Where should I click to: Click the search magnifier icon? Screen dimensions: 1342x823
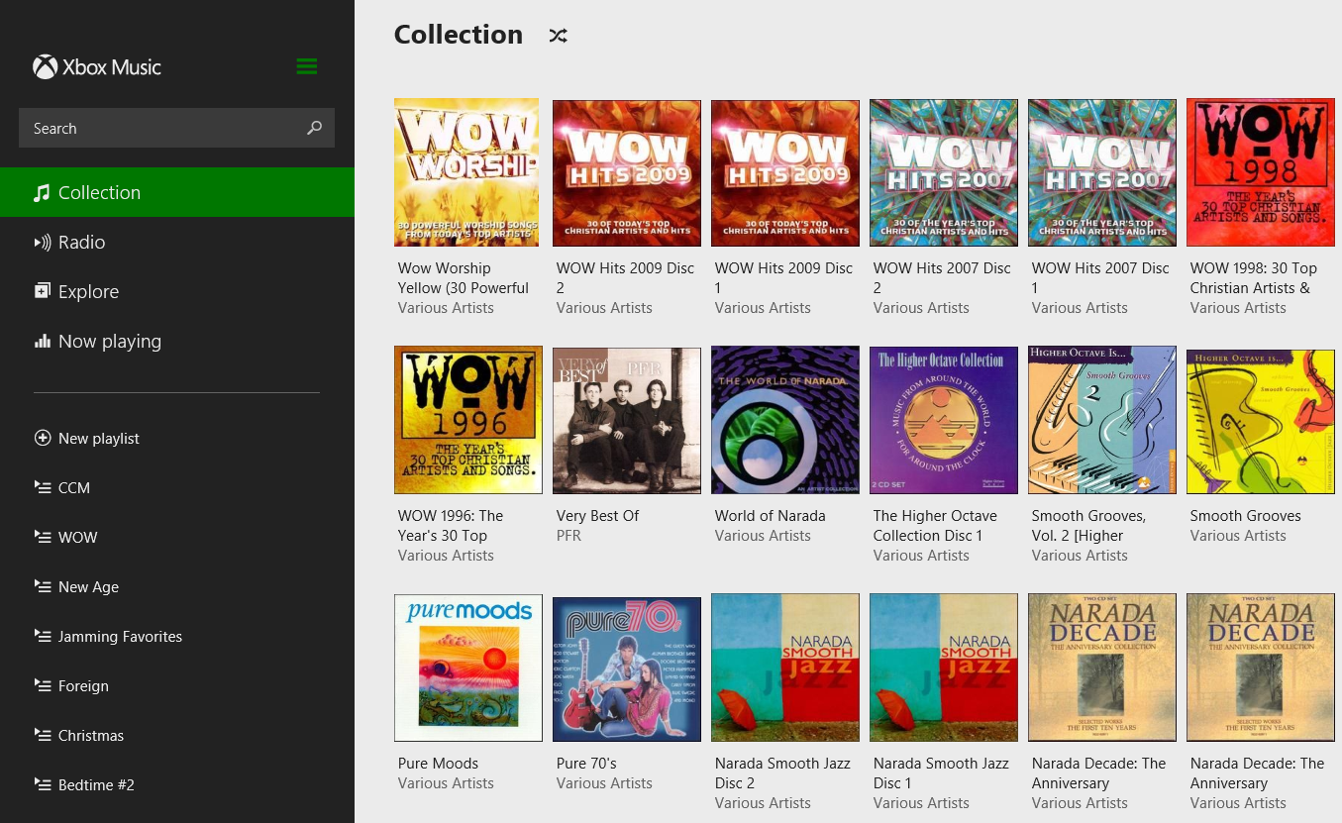click(314, 128)
